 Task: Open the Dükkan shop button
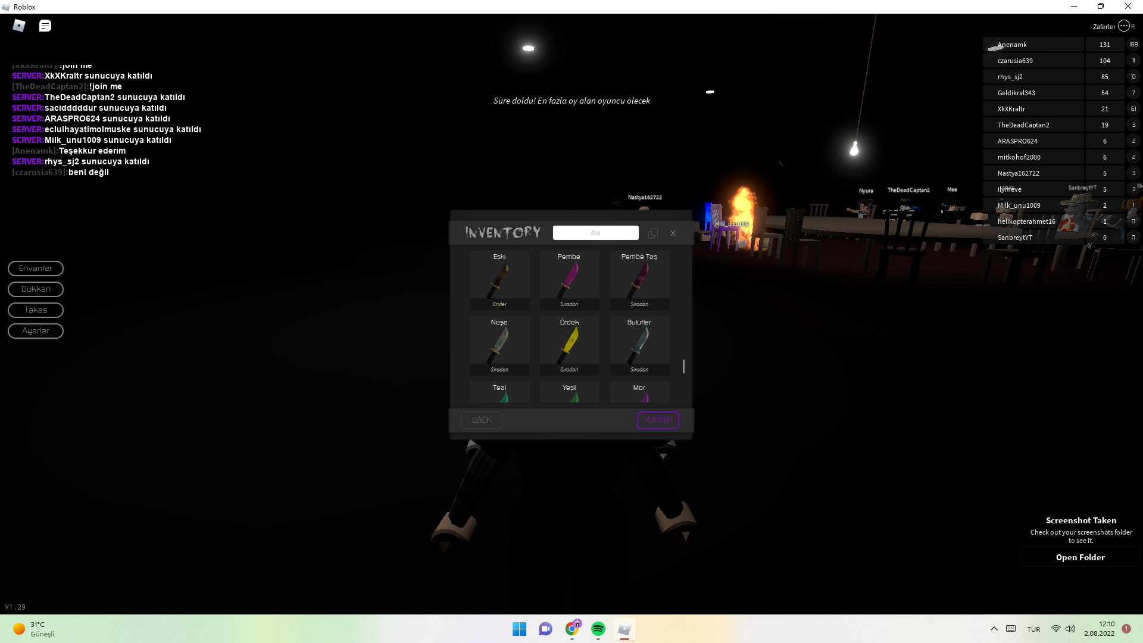point(36,289)
